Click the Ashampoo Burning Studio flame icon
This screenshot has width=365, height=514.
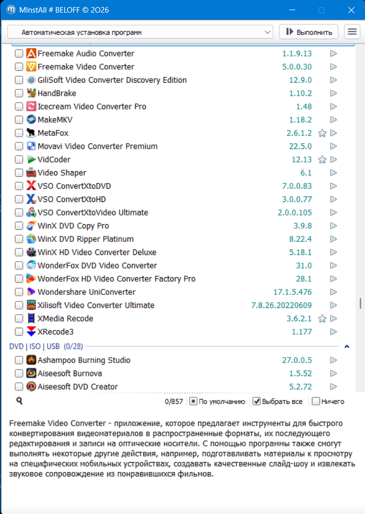coord(31,360)
